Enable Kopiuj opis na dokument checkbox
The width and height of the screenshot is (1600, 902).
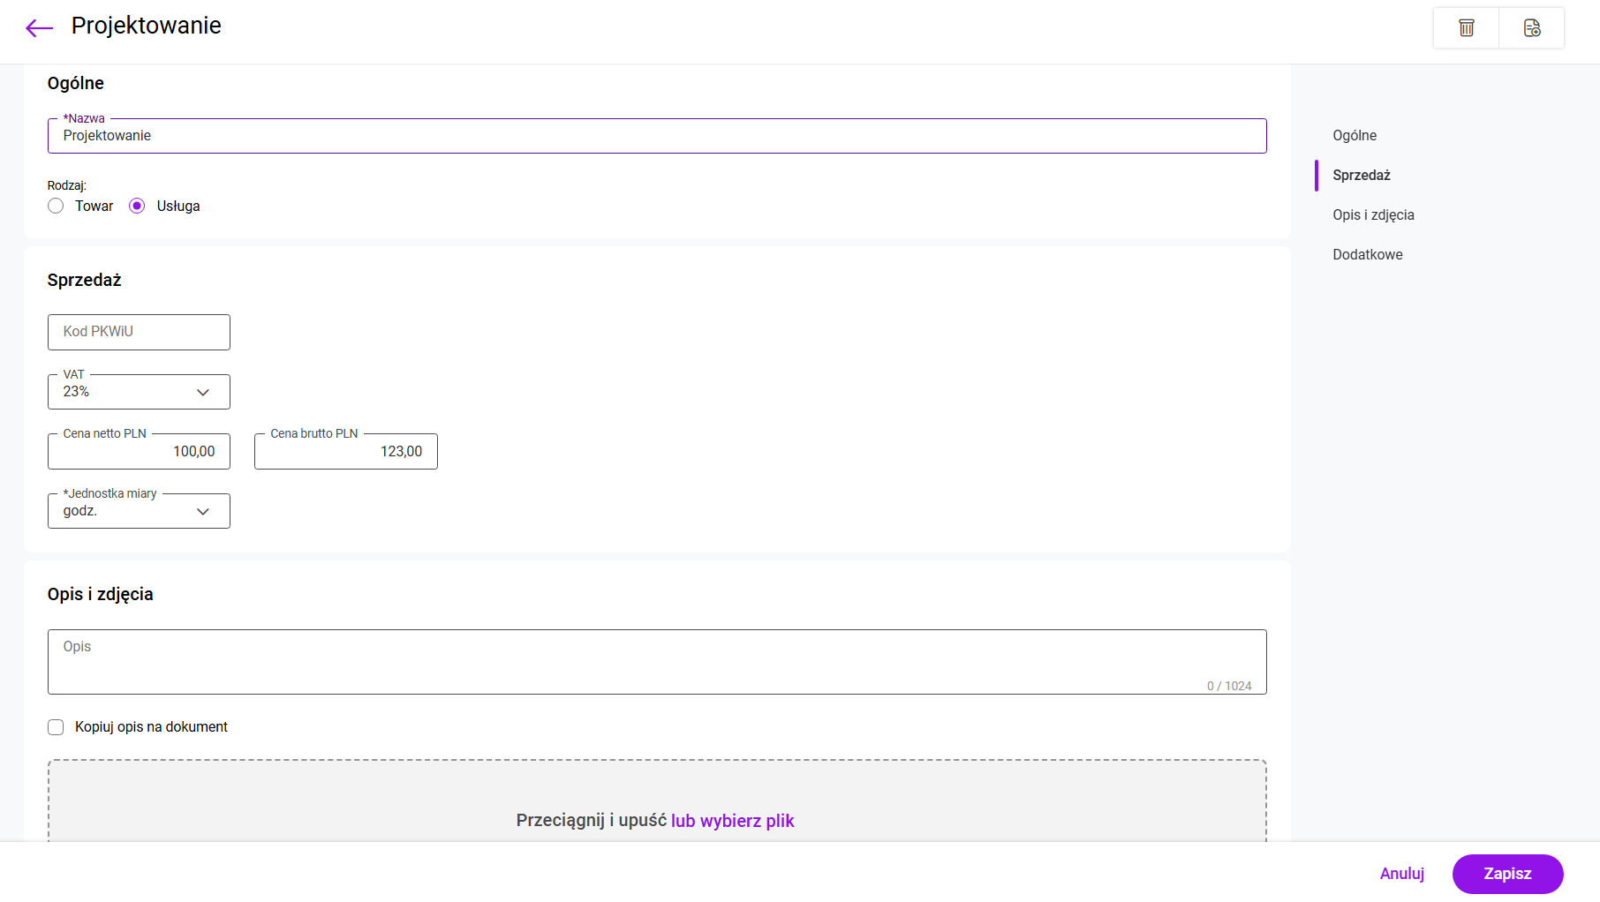pos(56,727)
